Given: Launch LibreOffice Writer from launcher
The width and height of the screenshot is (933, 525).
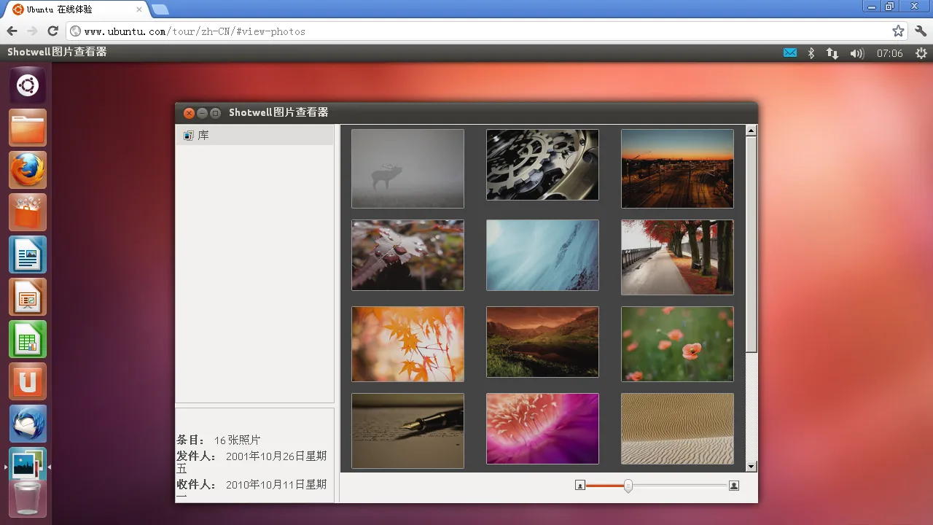Looking at the screenshot, I should pyautogui.click(x=28, y=255).
